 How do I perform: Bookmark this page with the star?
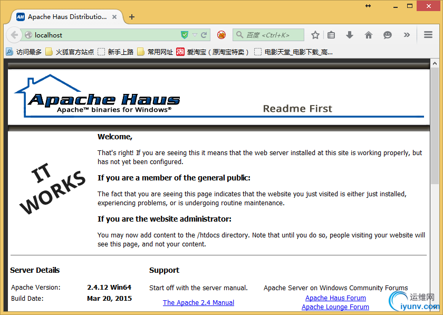click(x=315, y=35)
